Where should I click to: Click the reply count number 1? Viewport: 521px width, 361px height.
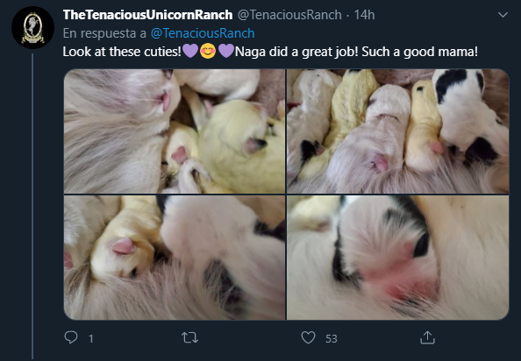(x=91, y=339)
